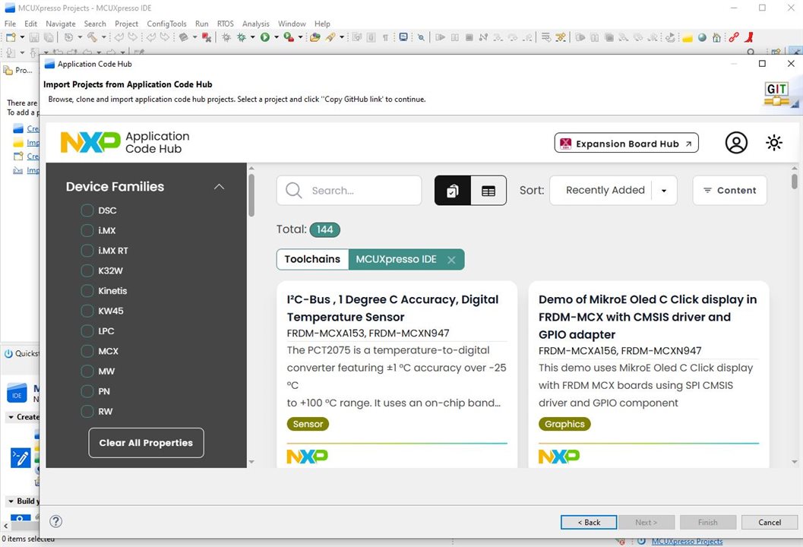Check the MW device family
Viewport: 803px width, 547px height.
coord(87,372)
